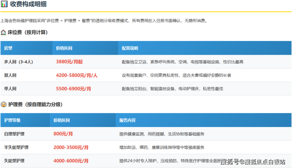This screenshot has height=168, width=292.
Task: Select the 房型 column header
Action: (x=8, y=48)
